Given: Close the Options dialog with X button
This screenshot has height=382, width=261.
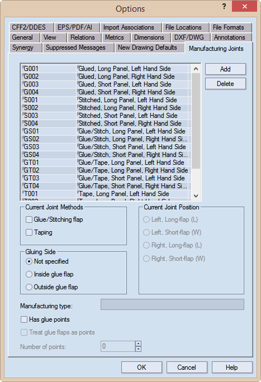Looking at the screenshot, I should [x=244, y=7].
